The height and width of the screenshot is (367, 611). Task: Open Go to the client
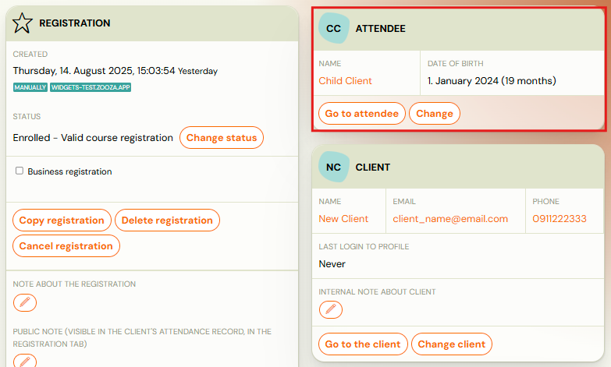coord(363,344)
